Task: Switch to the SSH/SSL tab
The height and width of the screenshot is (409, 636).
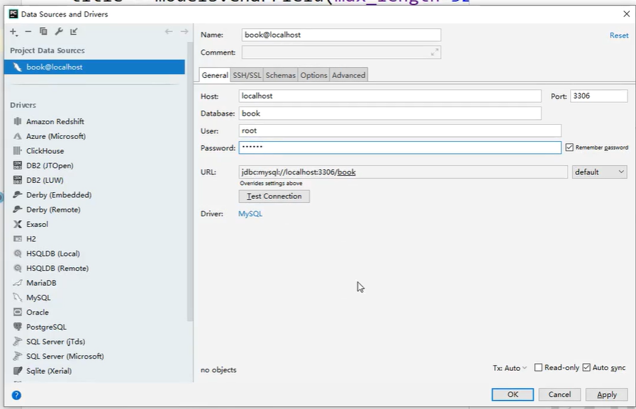Action: [246, 74]
